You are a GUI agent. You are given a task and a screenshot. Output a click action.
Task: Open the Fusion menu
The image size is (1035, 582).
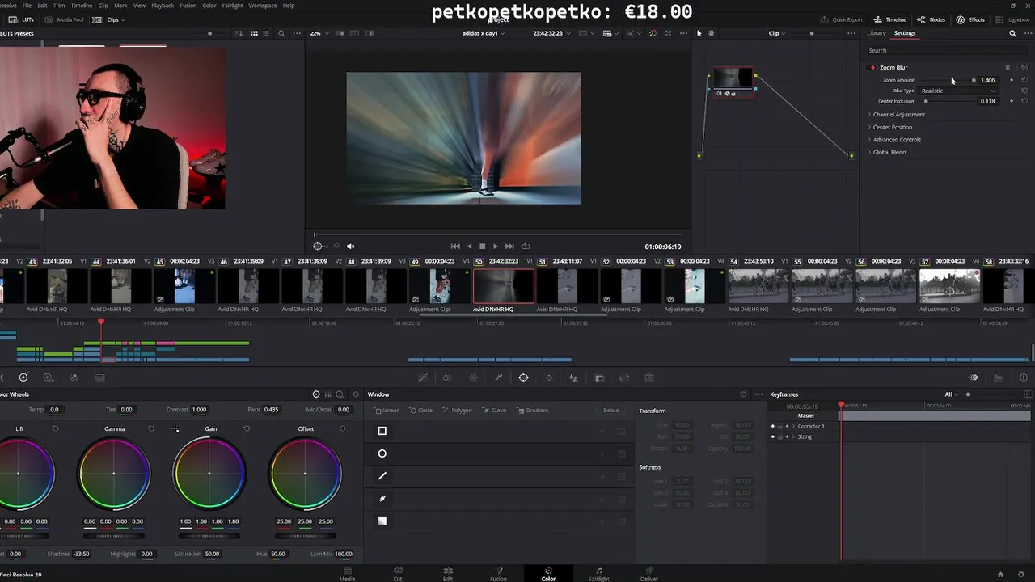click(188, 5)
